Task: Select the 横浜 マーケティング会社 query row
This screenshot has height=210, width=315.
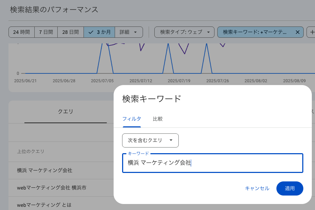Action: click(45, 170)
